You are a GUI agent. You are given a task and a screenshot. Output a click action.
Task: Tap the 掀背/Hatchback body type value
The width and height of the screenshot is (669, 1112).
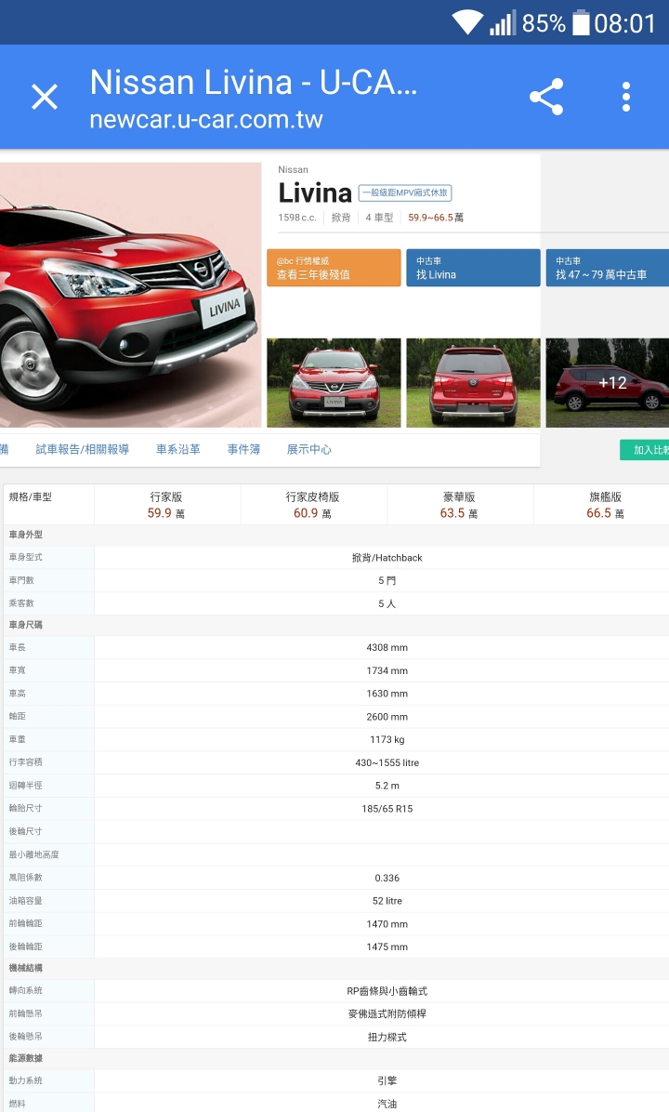[x=387, y=558]
